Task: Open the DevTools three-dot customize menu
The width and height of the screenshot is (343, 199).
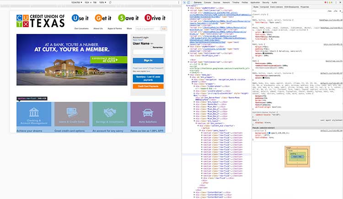Action: click(336, 2)
